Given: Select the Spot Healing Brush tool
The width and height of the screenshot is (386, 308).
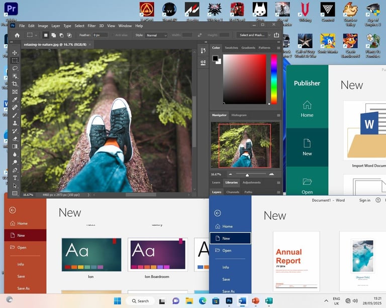Looking at the screenshot, I should point(15,107).
